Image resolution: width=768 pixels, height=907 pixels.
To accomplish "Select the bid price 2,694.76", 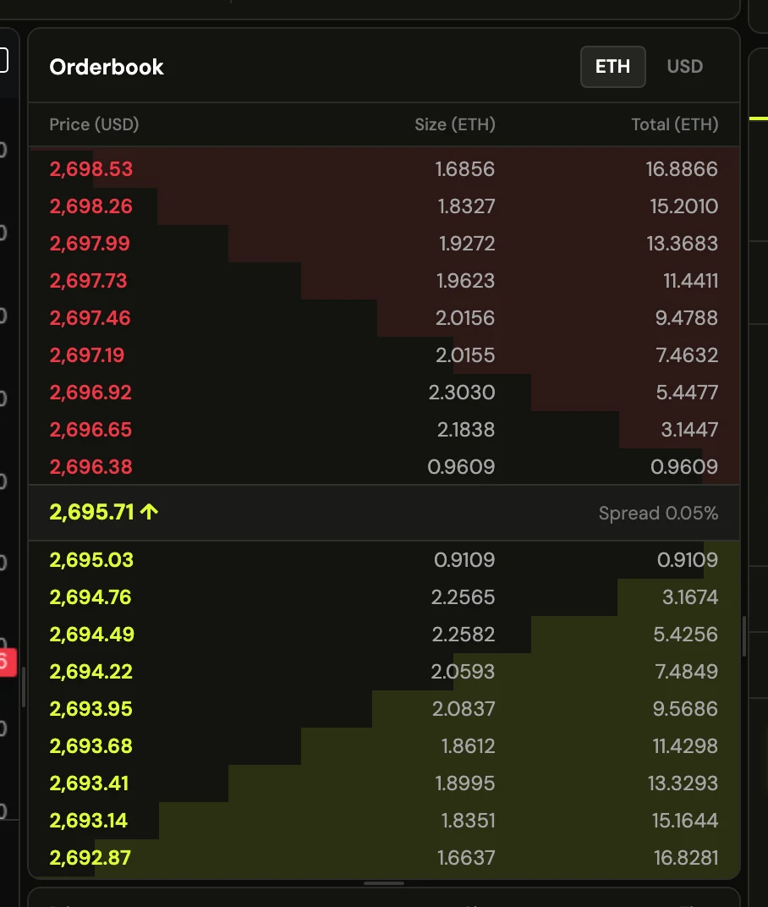I will pyautogui.click(x=91, y=597).
